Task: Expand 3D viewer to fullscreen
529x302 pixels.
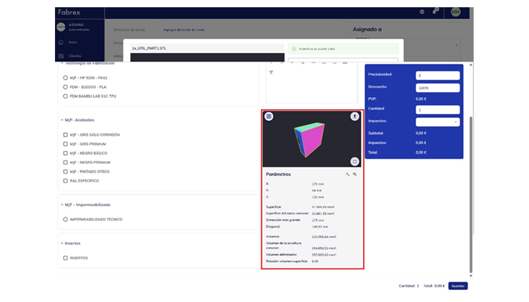Action: click(x=355, y=161)
